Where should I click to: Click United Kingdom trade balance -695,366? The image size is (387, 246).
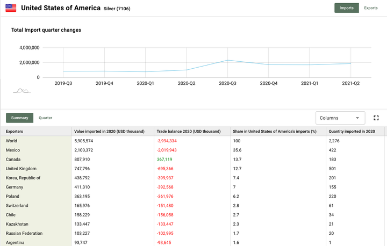click(x=165, y=169)
